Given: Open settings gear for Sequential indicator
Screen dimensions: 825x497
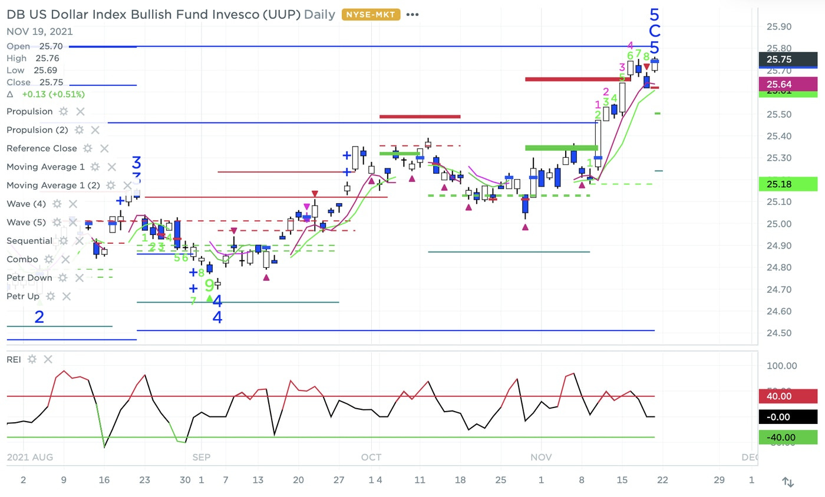Looking at the screenshot, I should [63, 240].
